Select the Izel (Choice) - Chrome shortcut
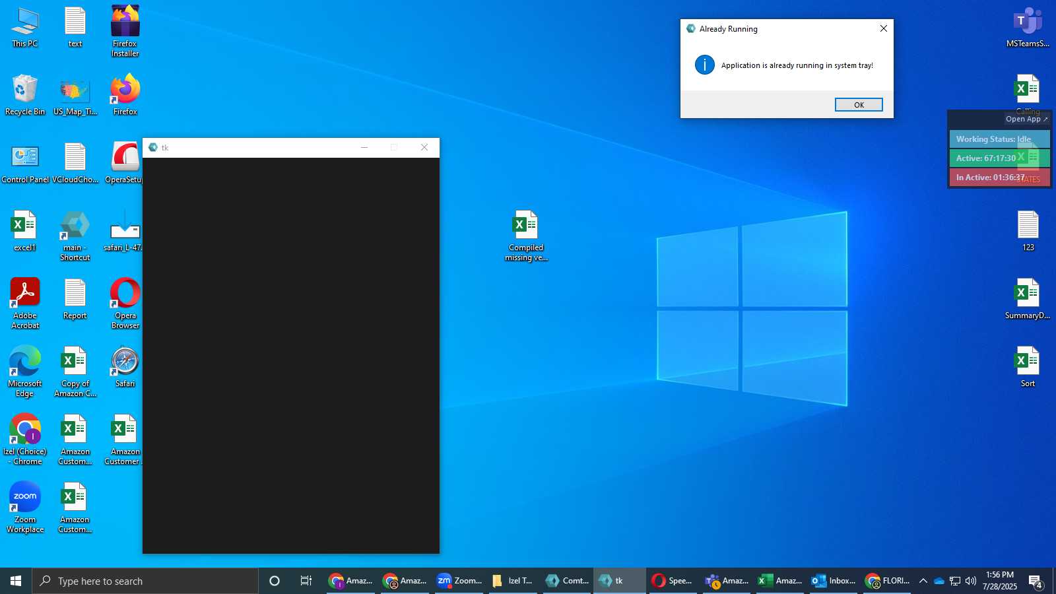 pyautogui.click(x=25, y=440)
